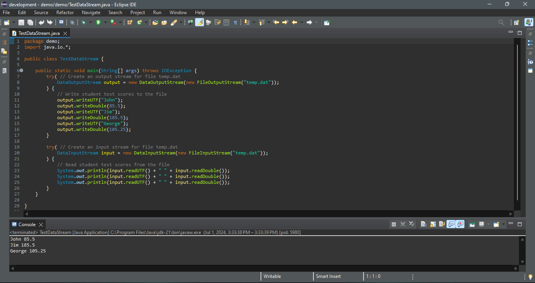
Task: Click the Save All toolbar icon
Action: [x=30, y=22]
